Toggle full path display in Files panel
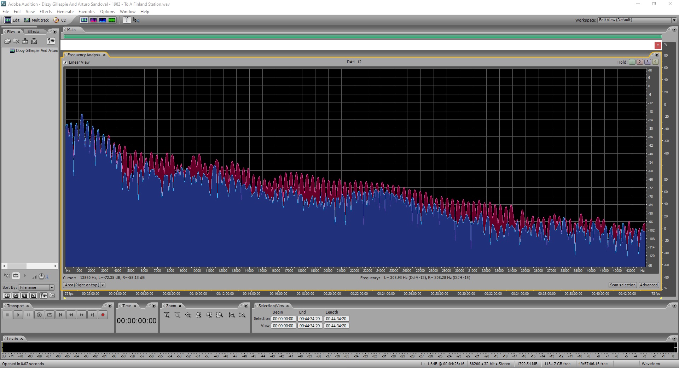The image size is (679, 368). tap(52, 296)
